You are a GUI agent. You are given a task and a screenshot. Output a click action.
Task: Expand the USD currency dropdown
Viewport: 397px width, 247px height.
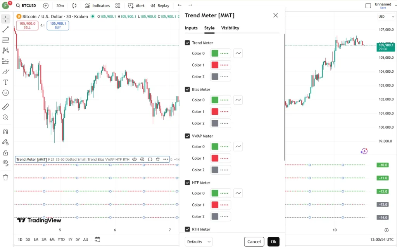pyautogui.click(x=386, y=17)
